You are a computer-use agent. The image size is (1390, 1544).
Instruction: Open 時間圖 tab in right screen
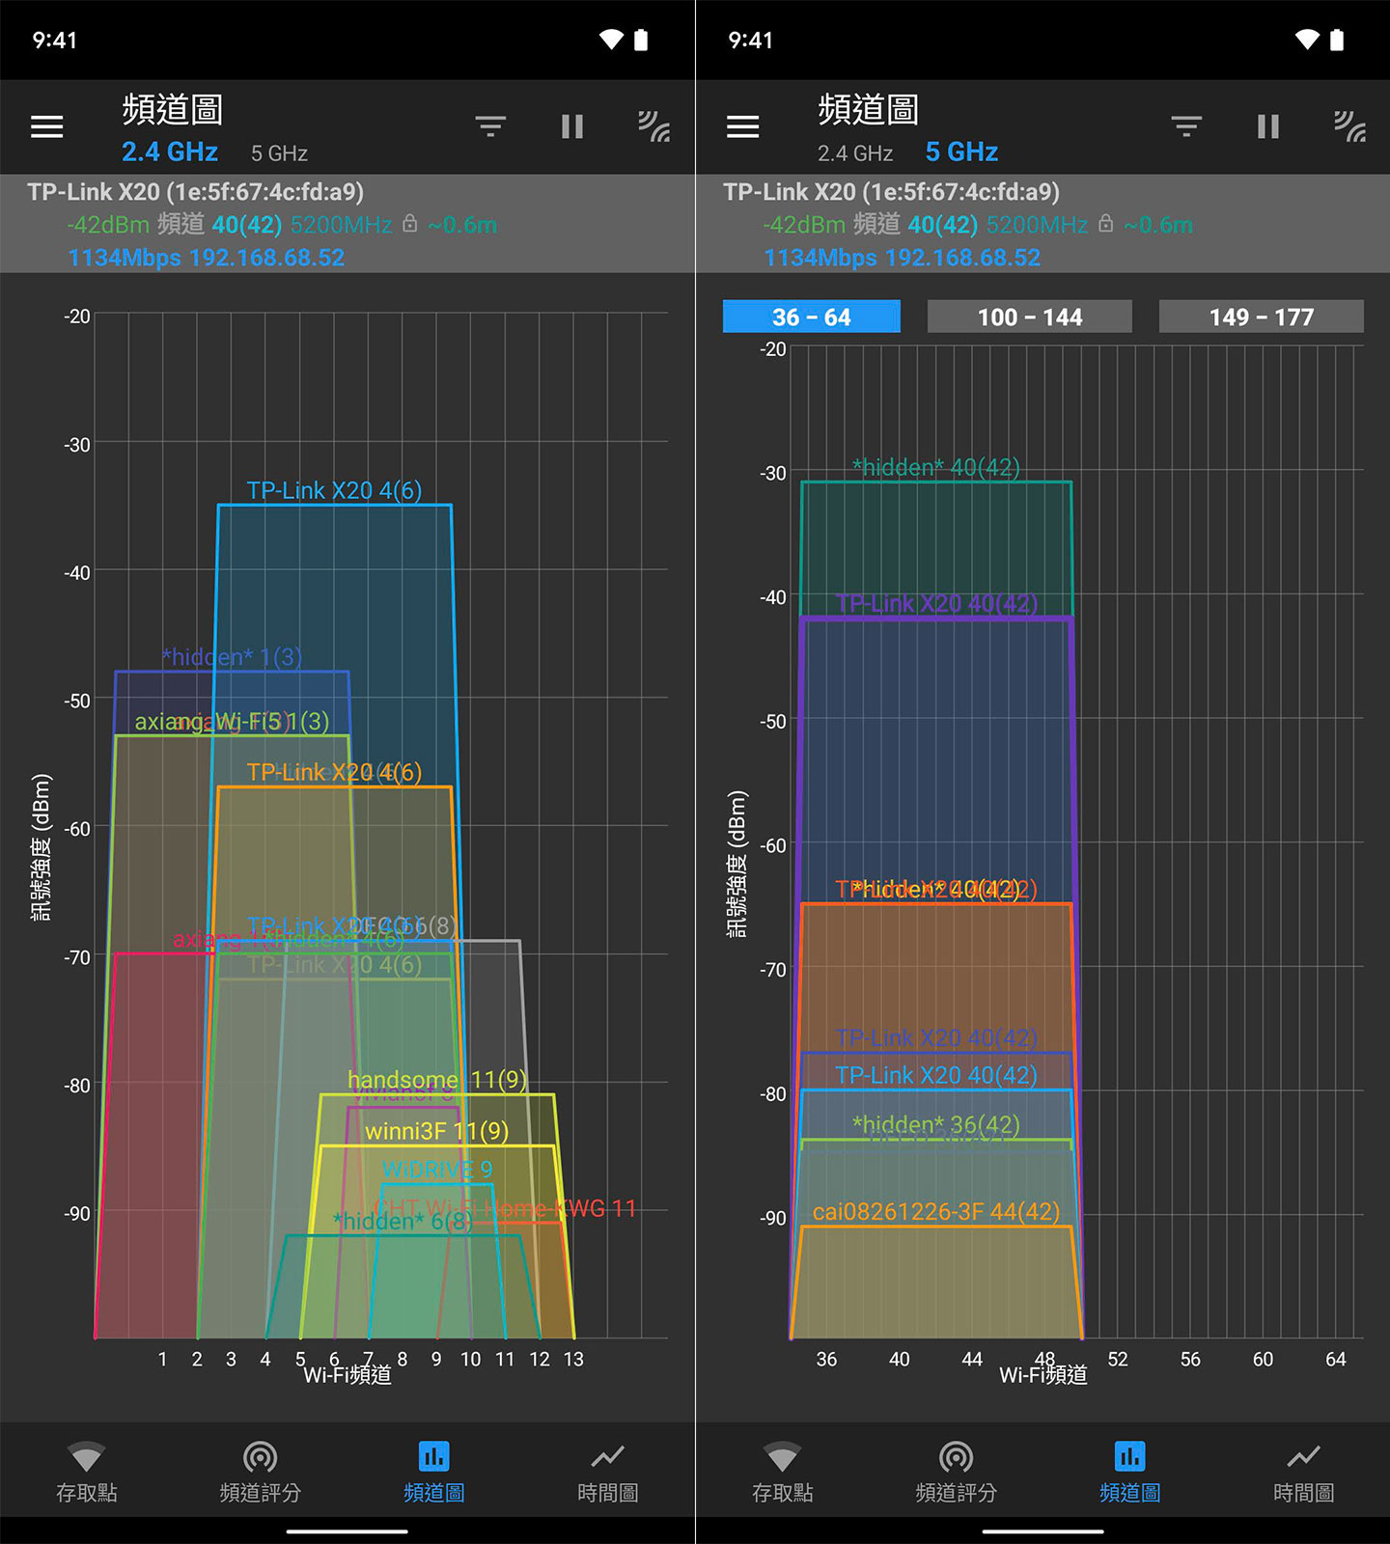point(1304,1473)
